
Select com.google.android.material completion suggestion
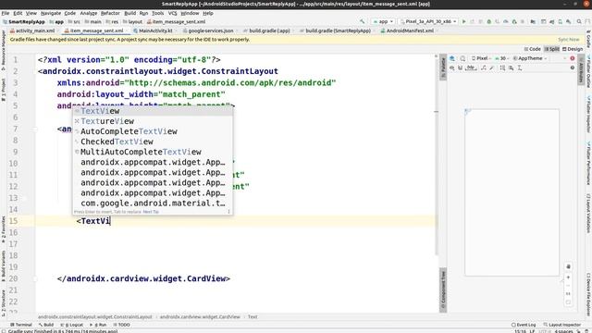[153, 203]
